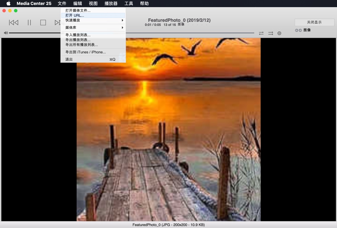This screenshot has height=228, width=337.
Task: Choose 打开 URL... menu entry
Action: pos(75,15)
